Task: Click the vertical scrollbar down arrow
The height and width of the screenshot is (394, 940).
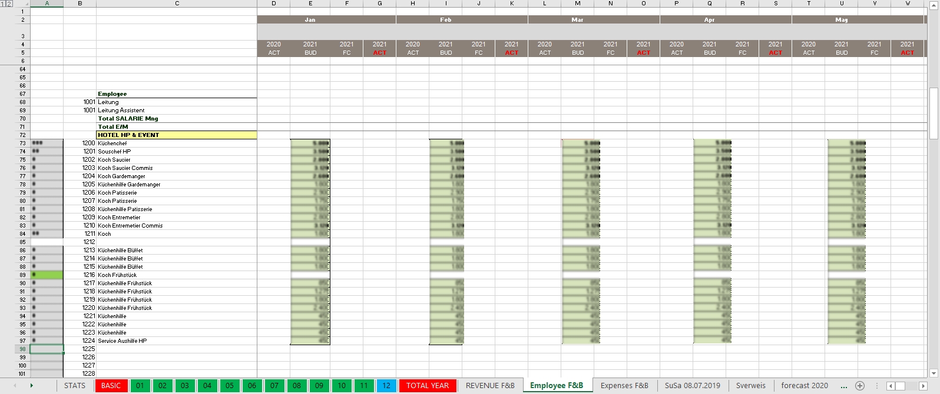Action: (933, 373)
